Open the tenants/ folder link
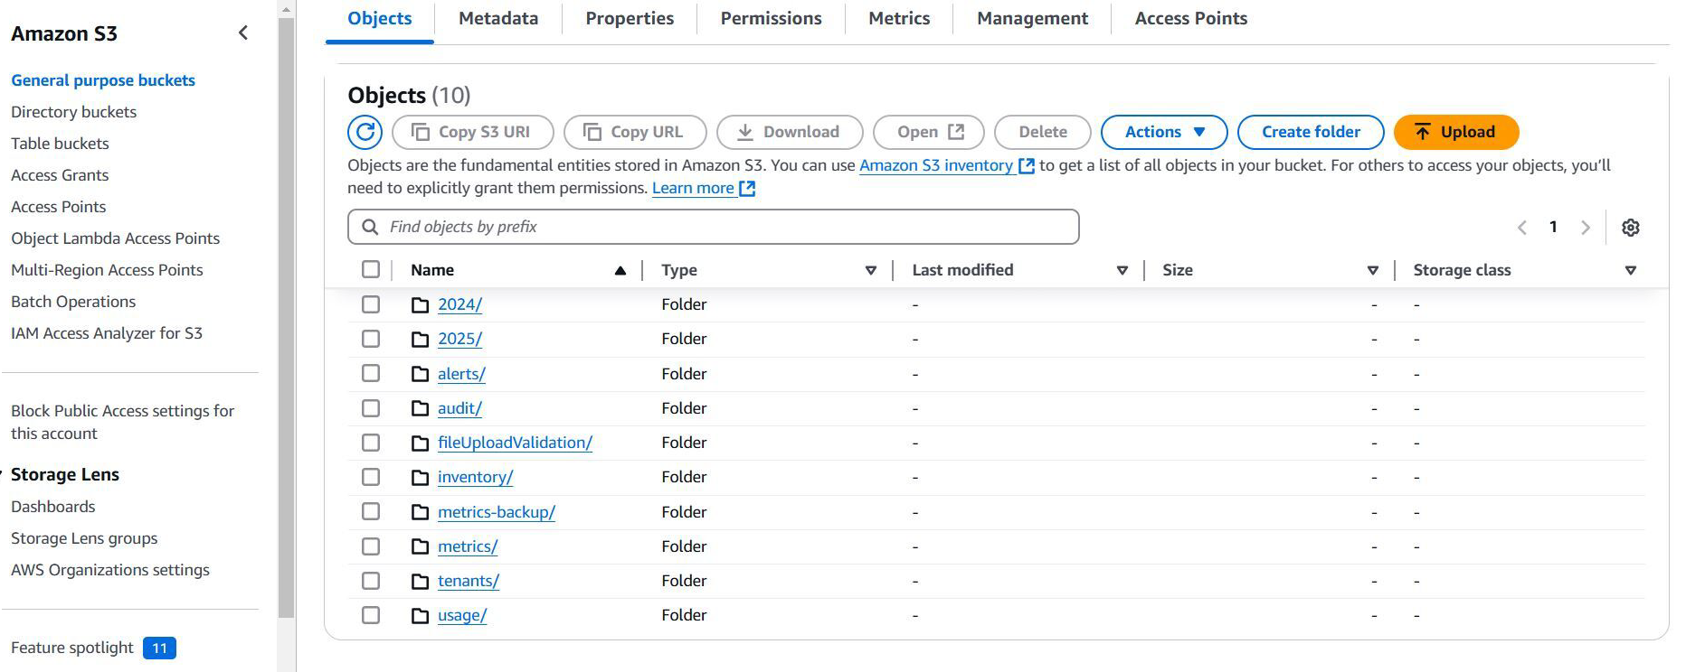 [x=469, y=581]
